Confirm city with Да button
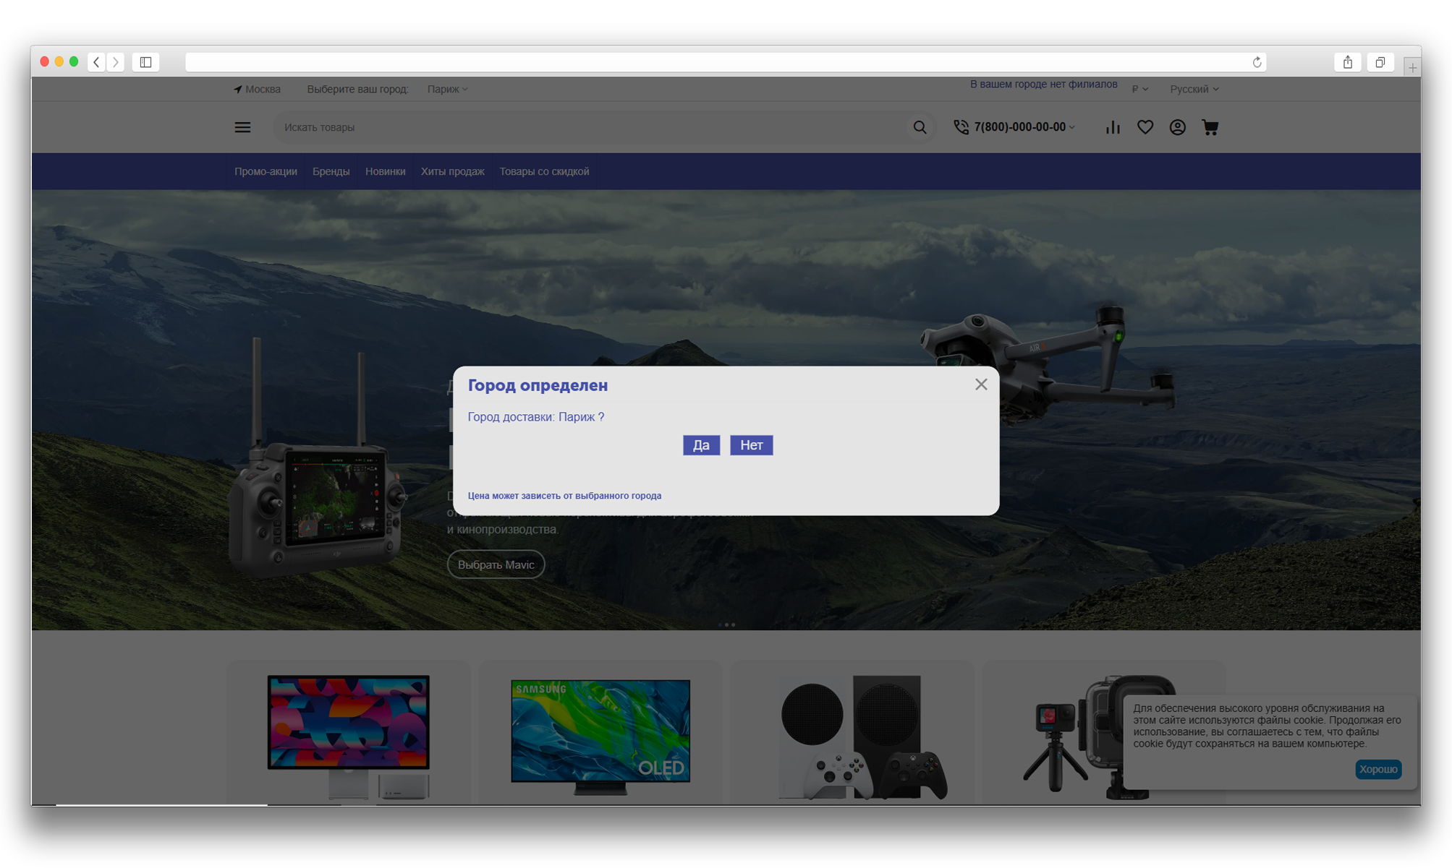 pyautogui.click(x=701, y=445)
